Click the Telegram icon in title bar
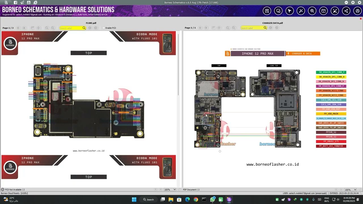Viewport: 363px width, 204px height. [x=22, y=3]
